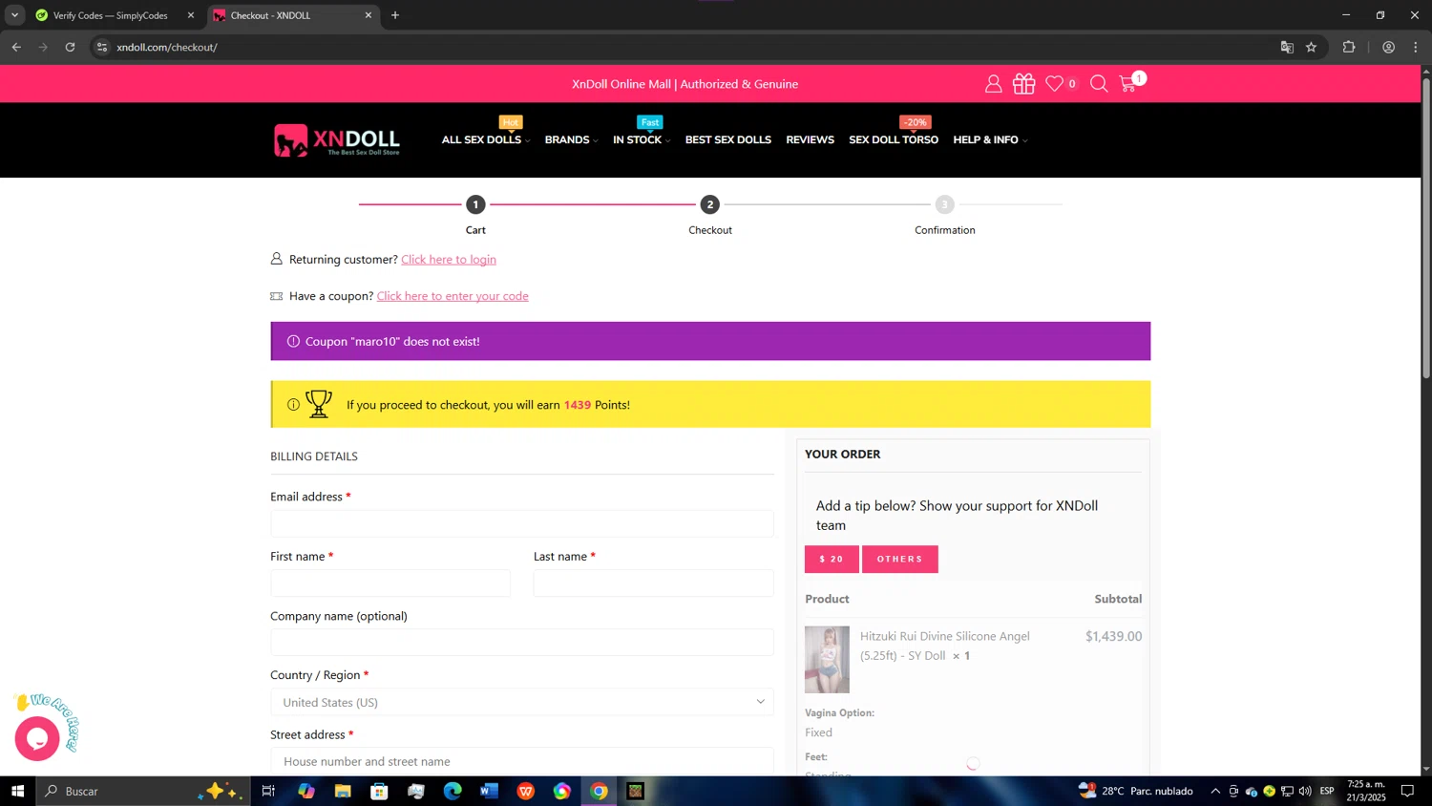Screen dimensions: 1432x806
Task: Launch File Explorer from taskbar
Action: tap(343, 791)
